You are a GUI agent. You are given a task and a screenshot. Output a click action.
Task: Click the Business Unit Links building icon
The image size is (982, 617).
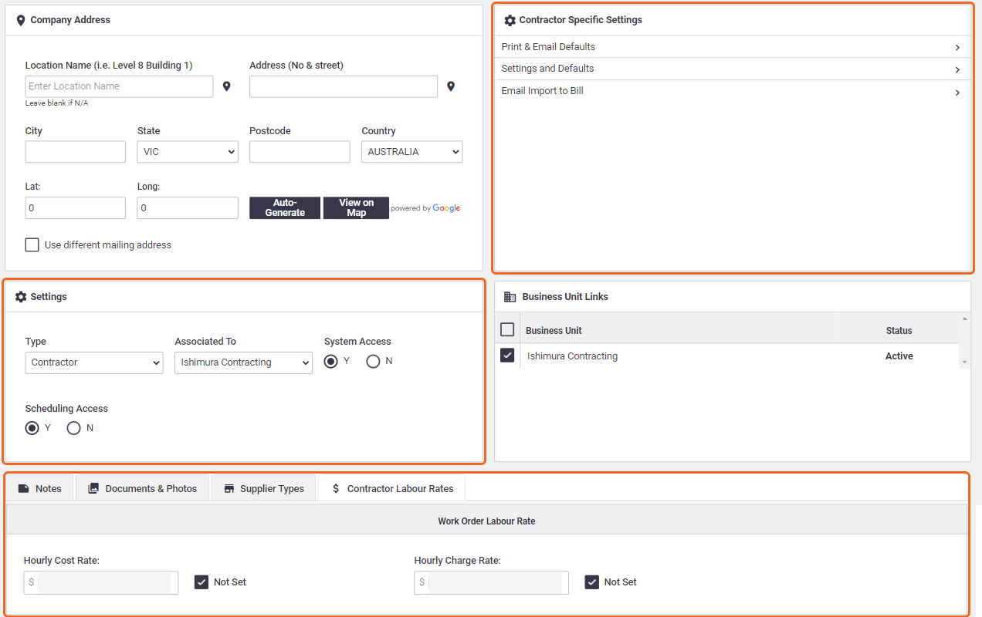click(510, 297)
